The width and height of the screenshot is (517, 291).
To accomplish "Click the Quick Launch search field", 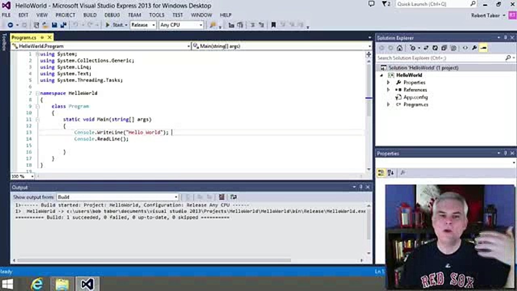I will (x=436, y=4).
